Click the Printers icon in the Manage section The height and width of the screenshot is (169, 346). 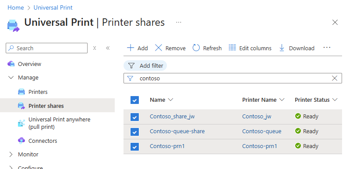click(21, 92)
